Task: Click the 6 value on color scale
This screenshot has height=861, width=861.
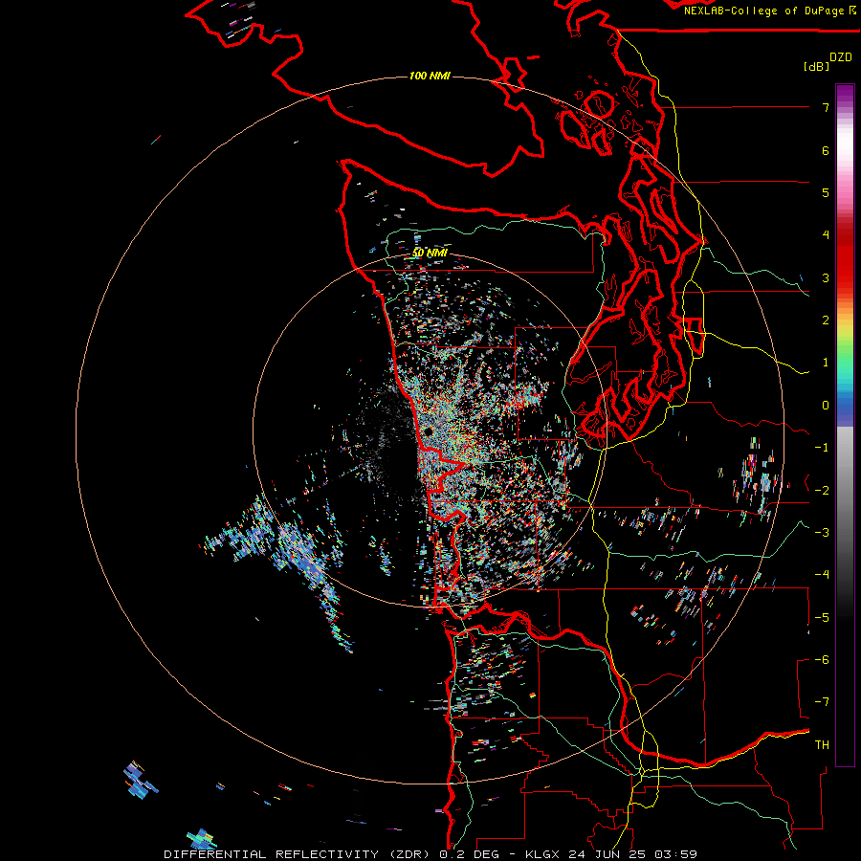Action: [826, 150]
